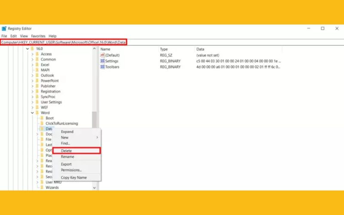Open the Favorites menu
Image resolution: width=344 pixels, height=215 pixels.
[x=38, y=36]
